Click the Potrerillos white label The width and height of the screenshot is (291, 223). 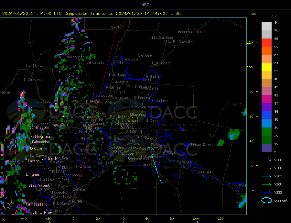tap(38, 127)
